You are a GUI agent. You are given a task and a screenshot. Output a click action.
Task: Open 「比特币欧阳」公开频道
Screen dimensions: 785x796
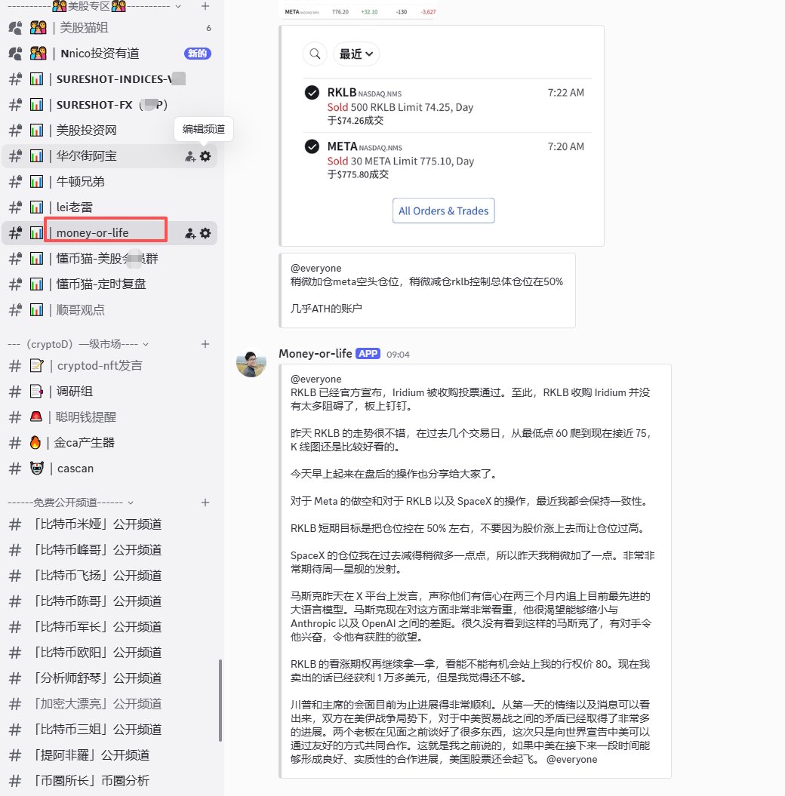(x=109, y=653)
